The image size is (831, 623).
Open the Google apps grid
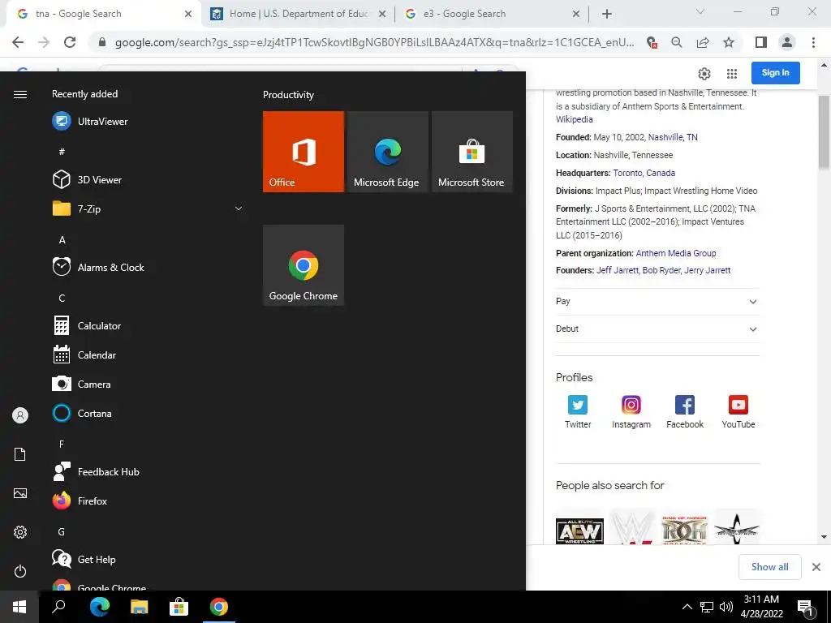pos(732,74)
